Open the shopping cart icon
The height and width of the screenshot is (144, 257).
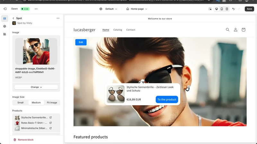click(244, 30)
